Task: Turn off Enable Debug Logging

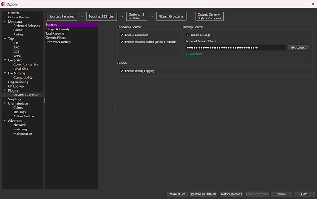Action: [122, 71]
